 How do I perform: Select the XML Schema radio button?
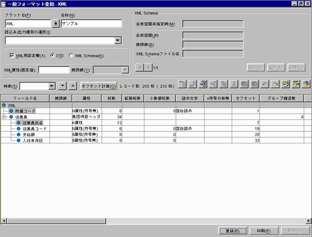pyautogui.click(x=71, y=56)
